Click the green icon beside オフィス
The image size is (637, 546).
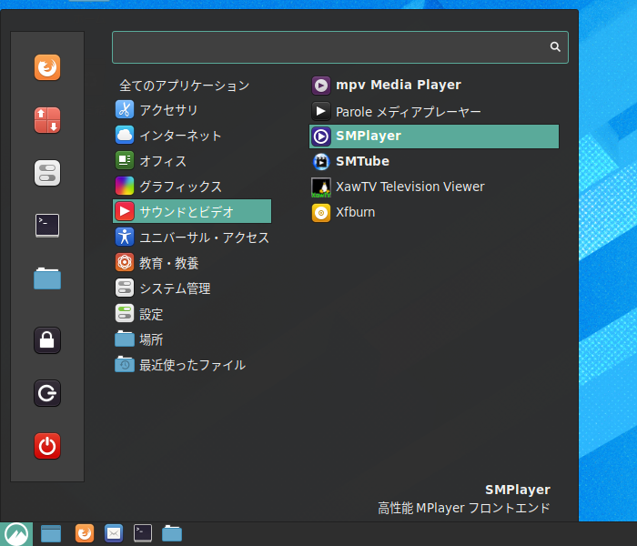point(125,160)
